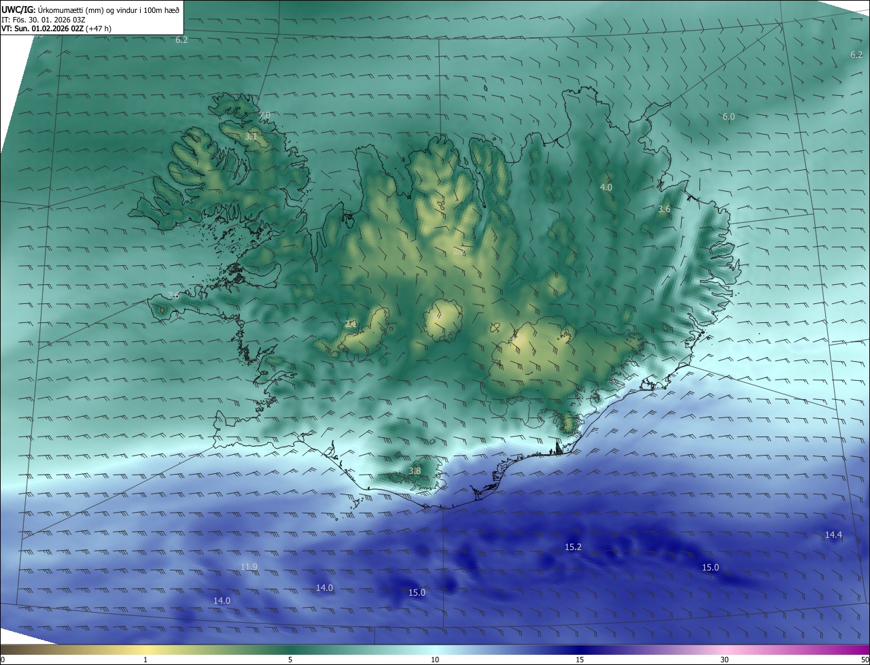Click the init time line 'IT: Fös. 30. 01. 2026 03Z'
Viewport: 870px width, 665px height.
click(43, 20)
